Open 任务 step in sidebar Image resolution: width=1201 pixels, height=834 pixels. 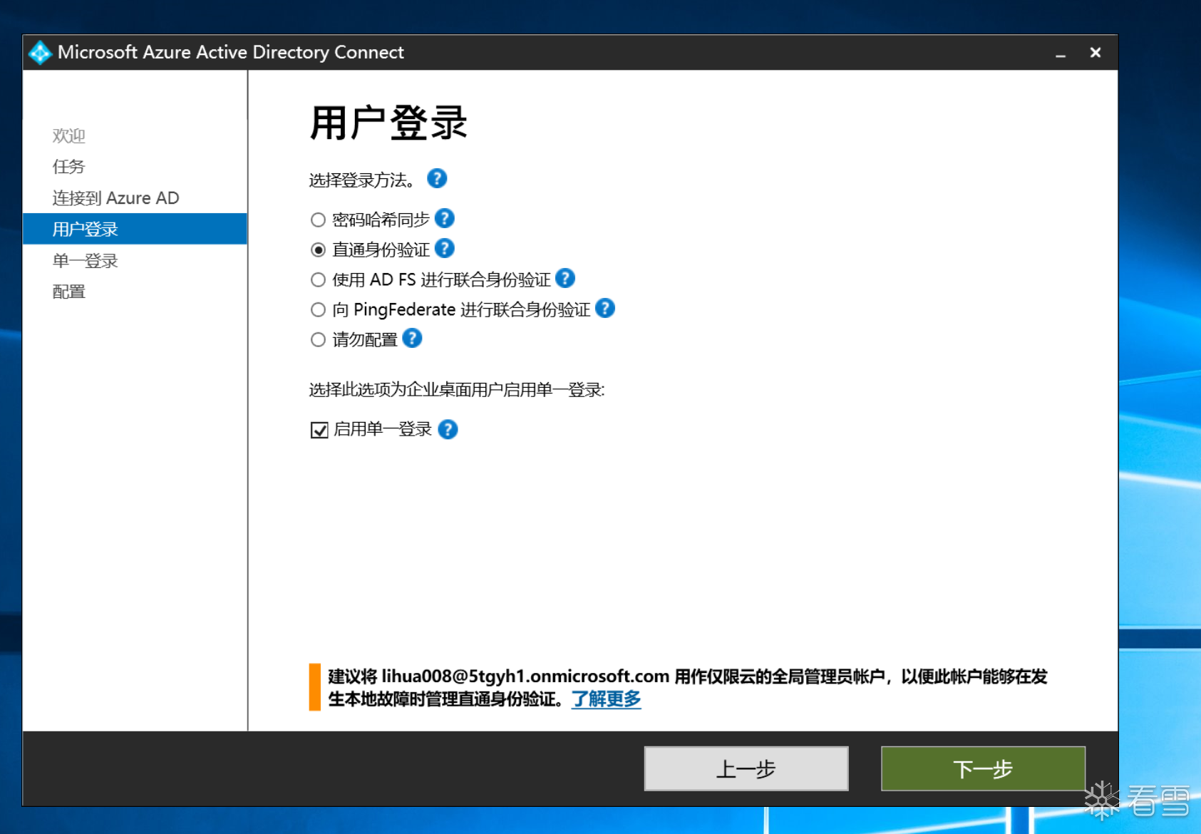pos(68,167)
